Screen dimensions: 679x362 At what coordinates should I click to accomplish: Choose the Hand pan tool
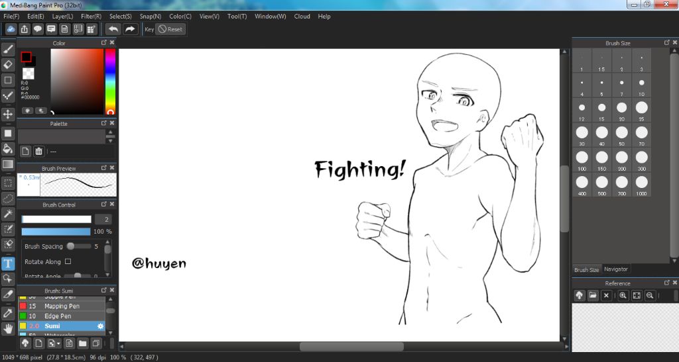click(x=8, y=329)
